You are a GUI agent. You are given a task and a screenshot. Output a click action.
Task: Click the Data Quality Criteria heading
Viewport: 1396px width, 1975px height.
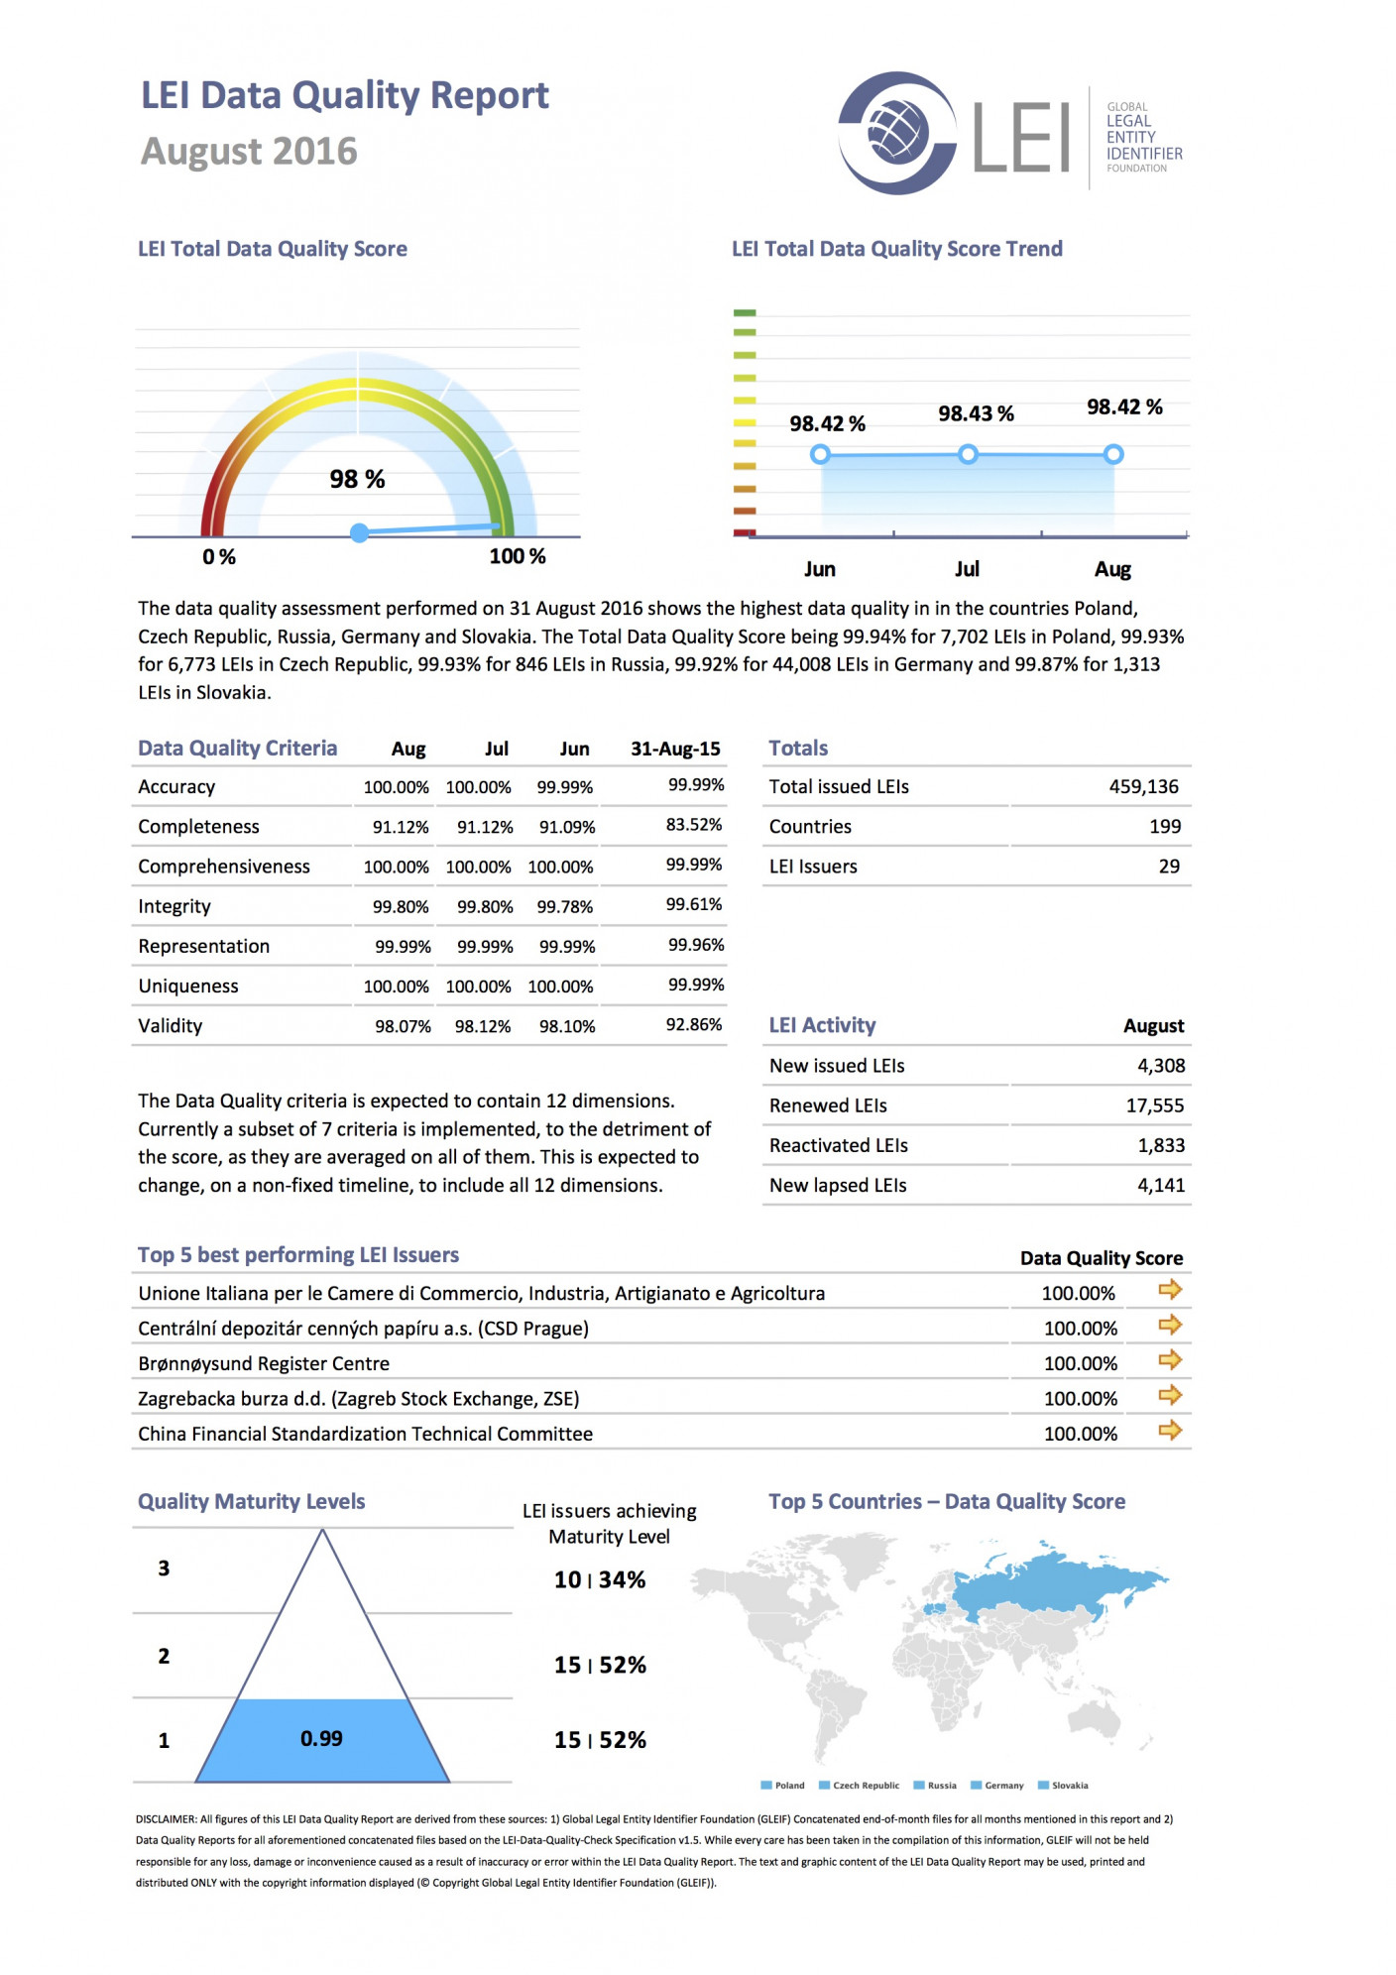238,749
